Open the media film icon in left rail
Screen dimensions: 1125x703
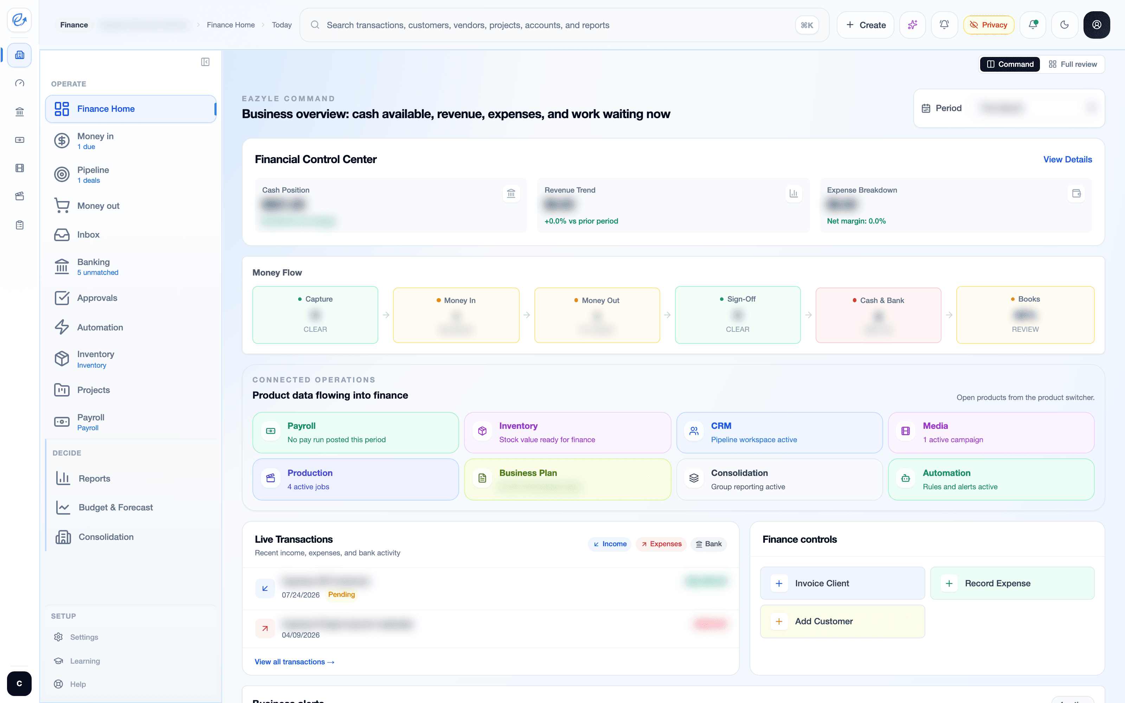[x=20, y=168]
